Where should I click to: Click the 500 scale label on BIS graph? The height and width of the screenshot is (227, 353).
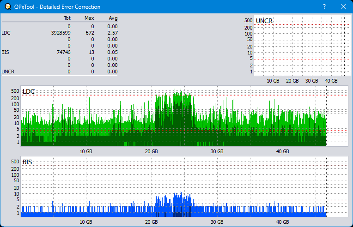coord(15,161)
